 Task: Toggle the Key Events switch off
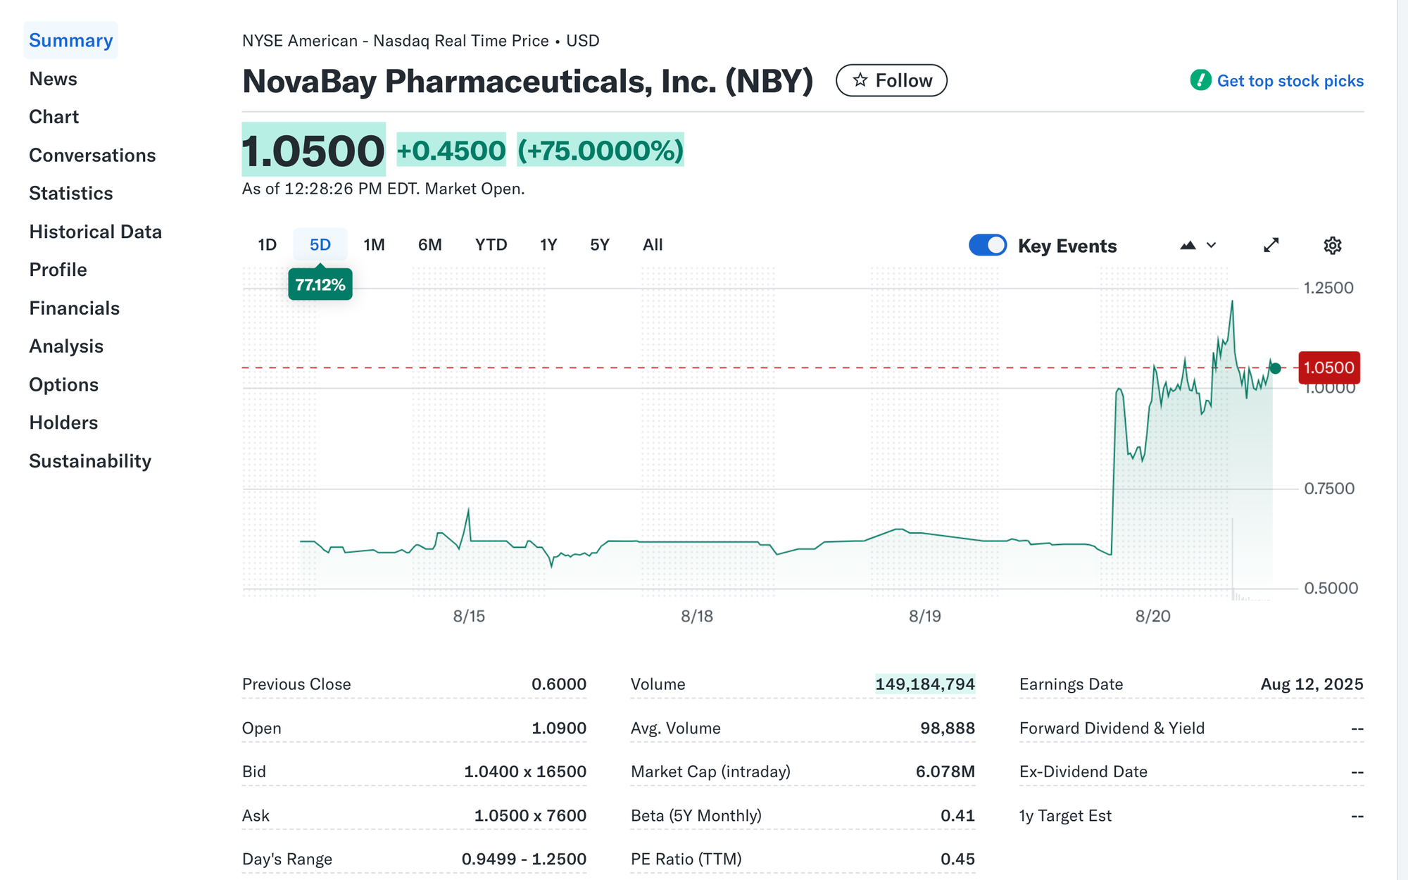coord(988,245)
